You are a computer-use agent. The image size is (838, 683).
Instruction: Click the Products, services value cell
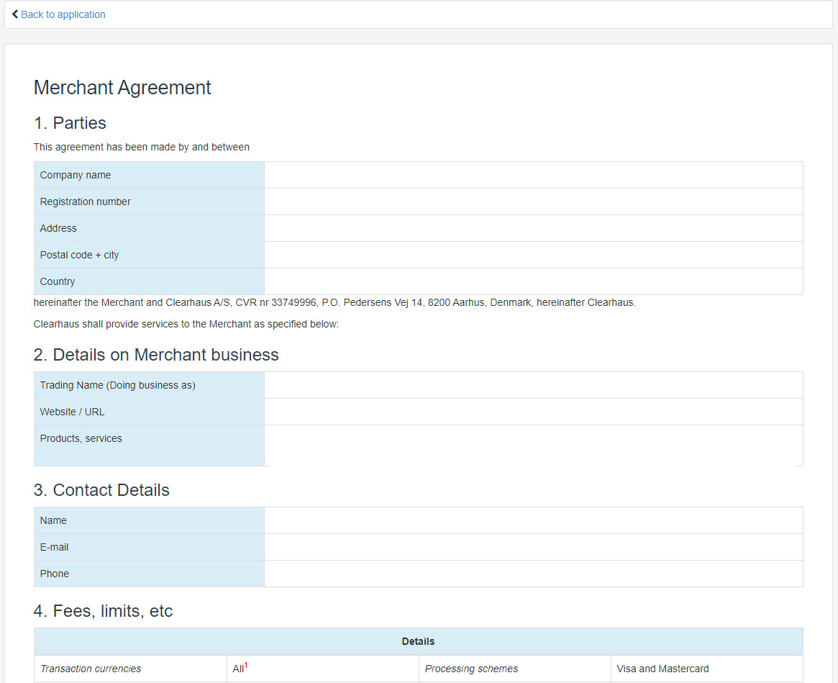coord(533,445)
